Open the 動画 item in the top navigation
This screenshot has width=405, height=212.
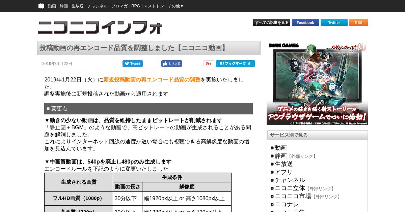point(52,6)
